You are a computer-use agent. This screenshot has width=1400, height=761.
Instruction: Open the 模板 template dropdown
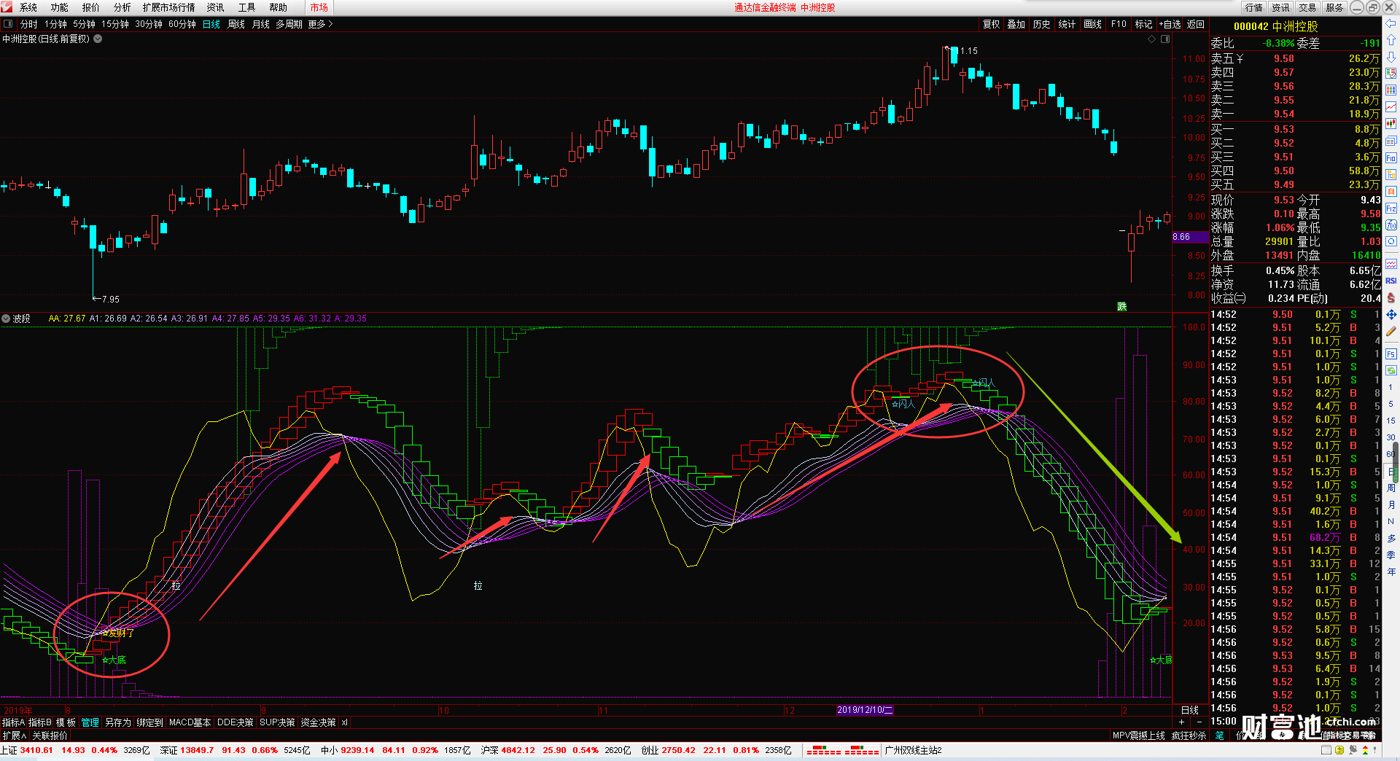[x=66, y=722]
